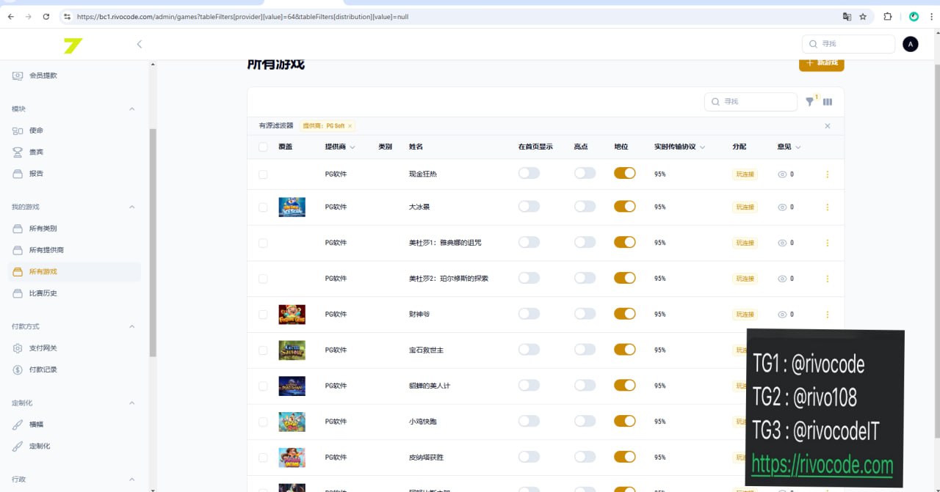This screenshot has width=940, height=492.
Task: Click browser bookmark star icon
Action: (863, 16)
